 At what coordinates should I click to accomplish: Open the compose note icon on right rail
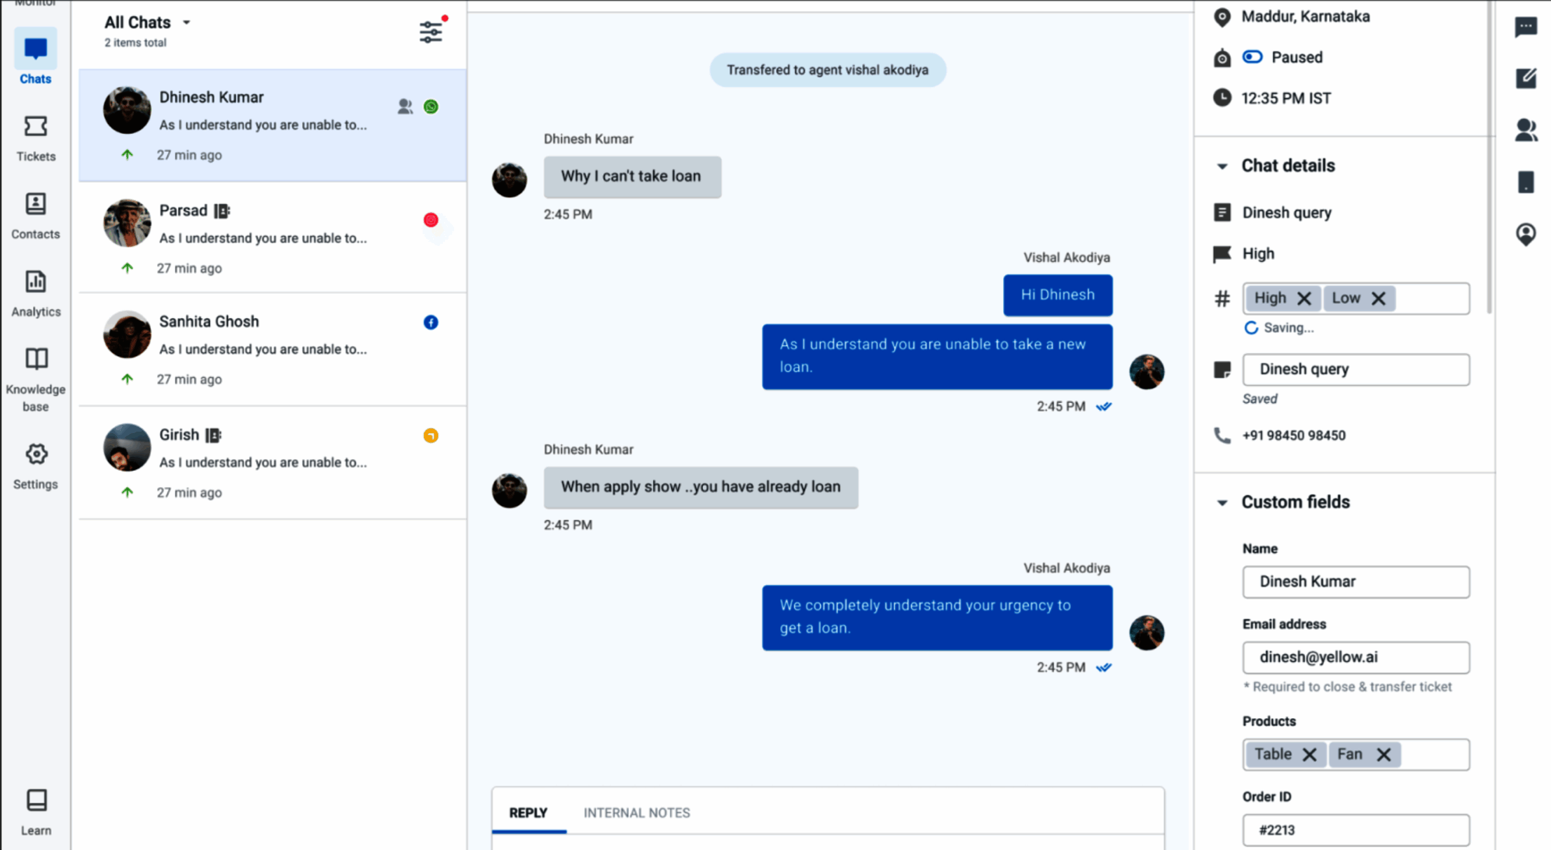[1526, 78]
